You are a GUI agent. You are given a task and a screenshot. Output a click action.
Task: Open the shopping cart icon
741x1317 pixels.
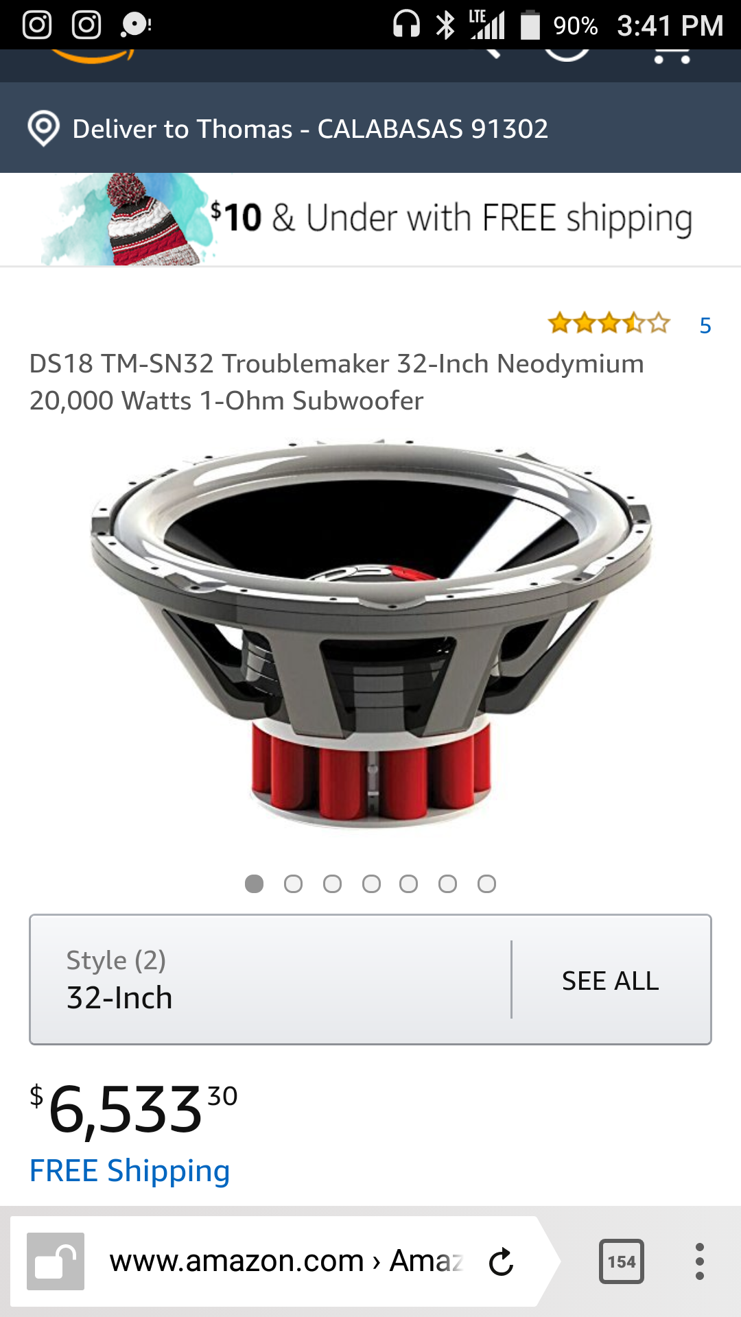[x=671, y=56]
